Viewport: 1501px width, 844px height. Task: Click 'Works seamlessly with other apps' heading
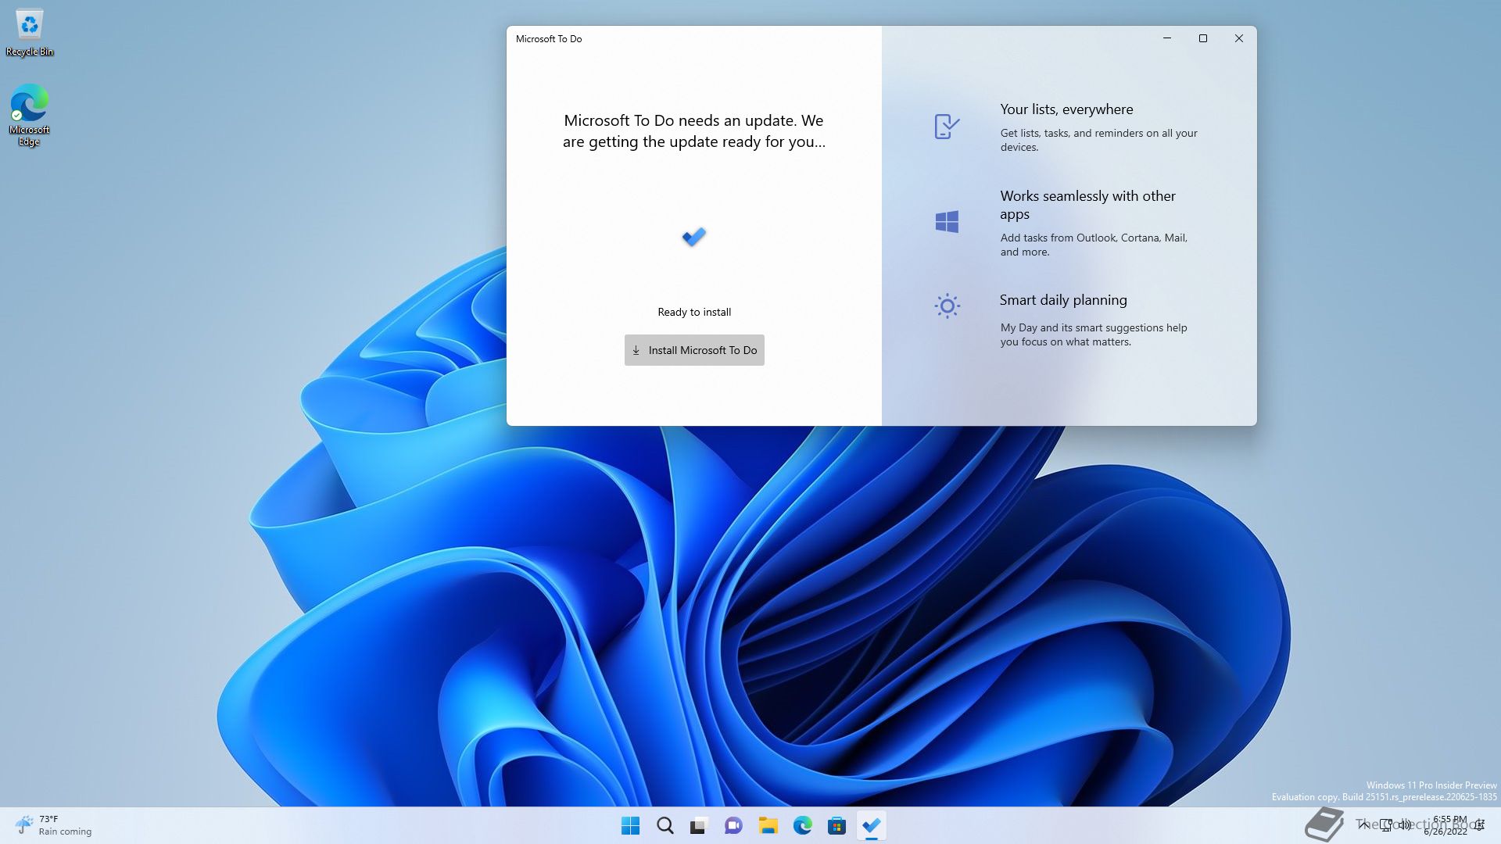coord(1087,205)
